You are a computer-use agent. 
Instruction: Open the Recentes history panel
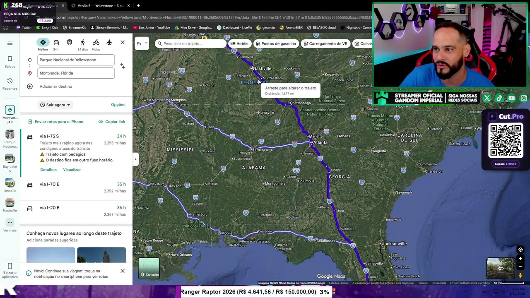10,84
